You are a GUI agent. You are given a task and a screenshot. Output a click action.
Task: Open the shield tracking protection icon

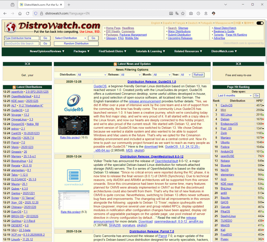click(x=35, y=13)
